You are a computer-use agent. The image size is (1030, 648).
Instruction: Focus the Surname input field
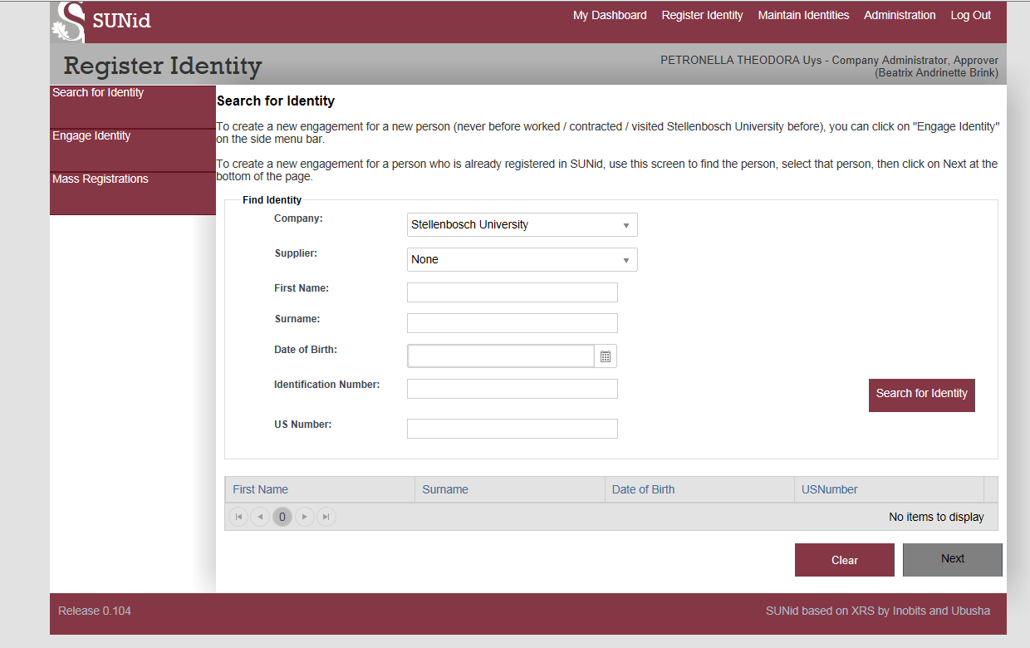click(513, 323)
